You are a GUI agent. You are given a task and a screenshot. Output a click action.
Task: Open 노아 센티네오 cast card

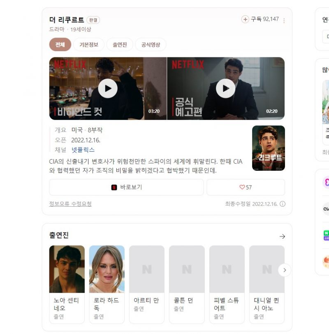(67, 285)
